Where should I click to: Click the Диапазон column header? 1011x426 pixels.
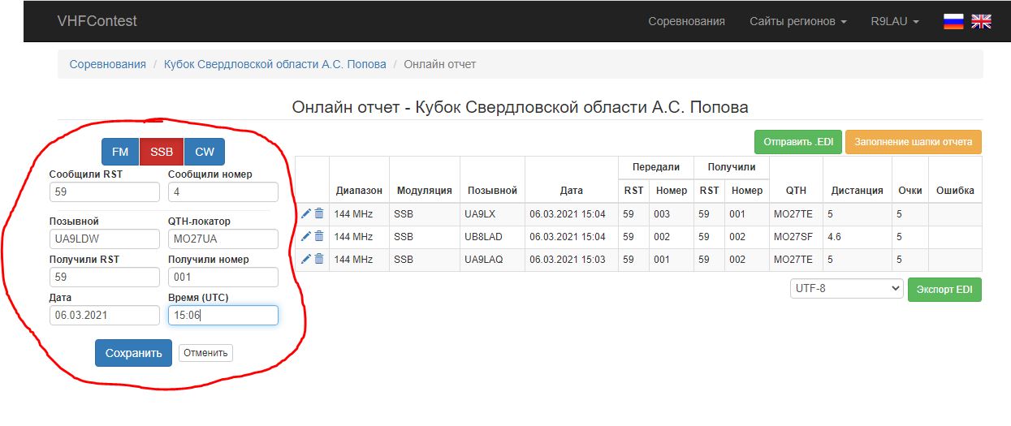click(x=359, y=191)
